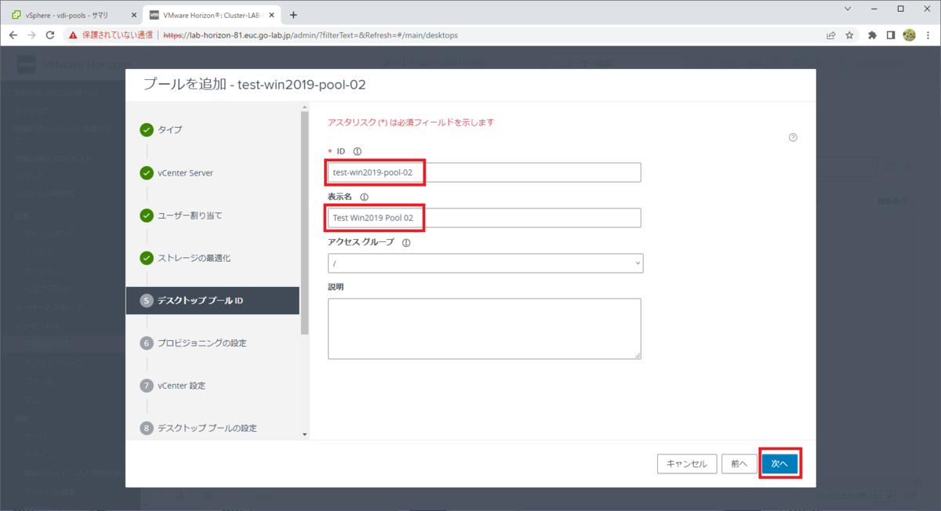Click the wizard step list scrollbar
This screenshot has height=511, width=941.
tap(305, 223)
